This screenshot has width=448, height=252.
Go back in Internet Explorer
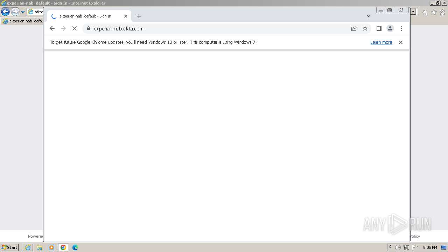tap(5, 12)
